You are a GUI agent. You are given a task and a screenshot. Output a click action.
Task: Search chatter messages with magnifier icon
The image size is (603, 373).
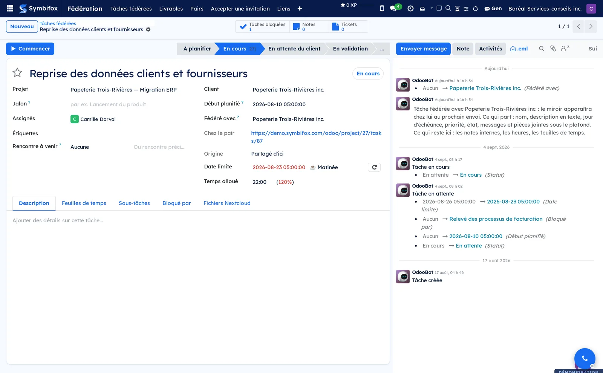542,49
